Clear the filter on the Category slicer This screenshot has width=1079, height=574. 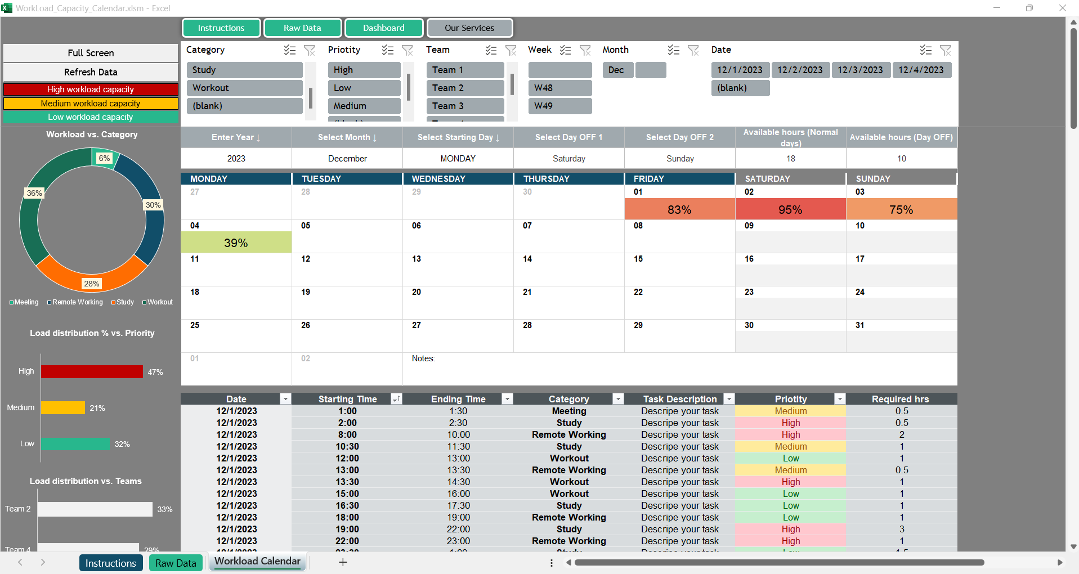[310, 50]
